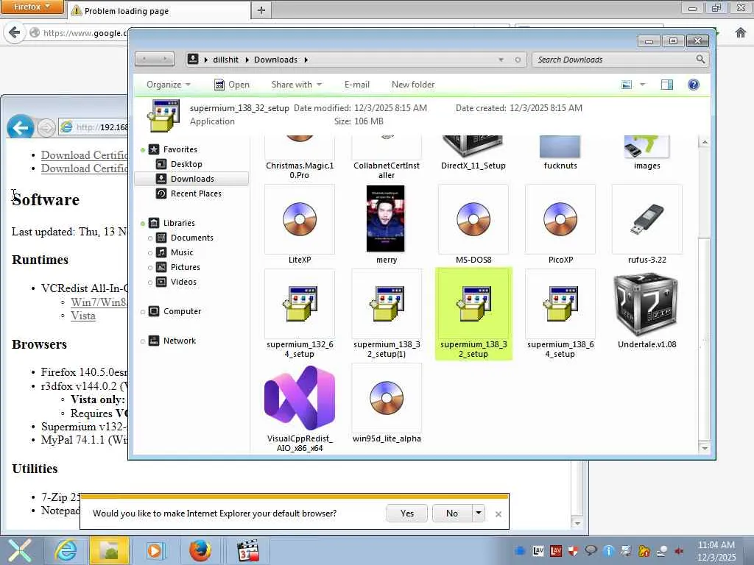
Task: Click the change view icon
Action: tap(627, 85)
